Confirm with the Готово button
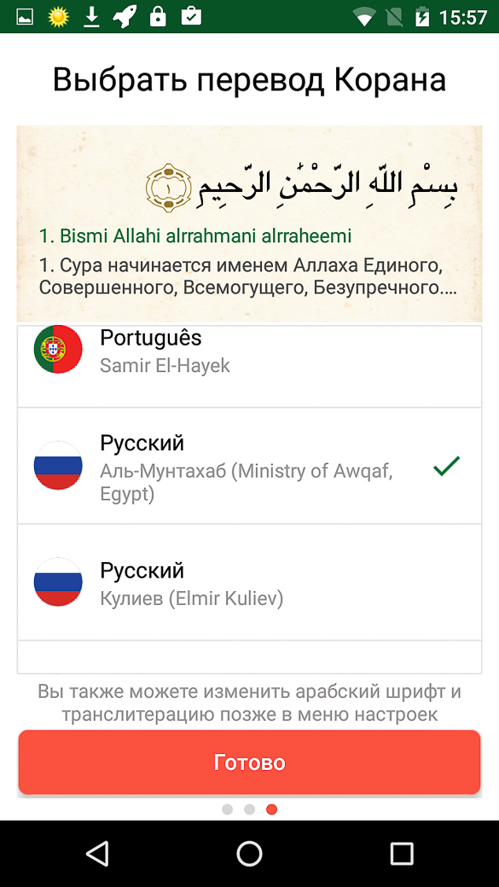 [x=249, y=762]
